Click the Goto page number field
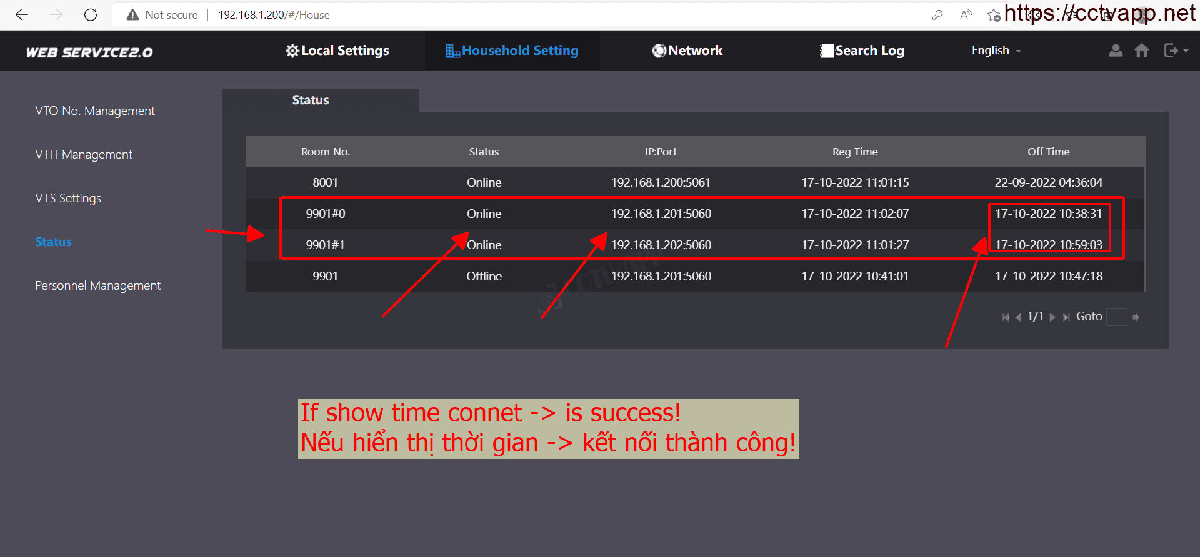Image resolution: width=1200 pixels, height=557 pixels. [1116, 317]
